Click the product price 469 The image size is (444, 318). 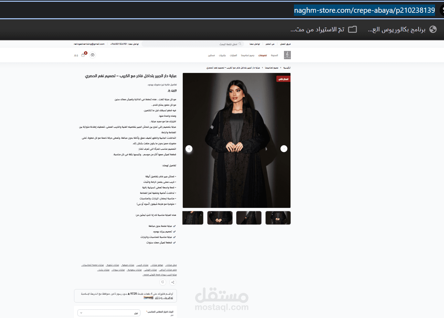click(172, 91)
